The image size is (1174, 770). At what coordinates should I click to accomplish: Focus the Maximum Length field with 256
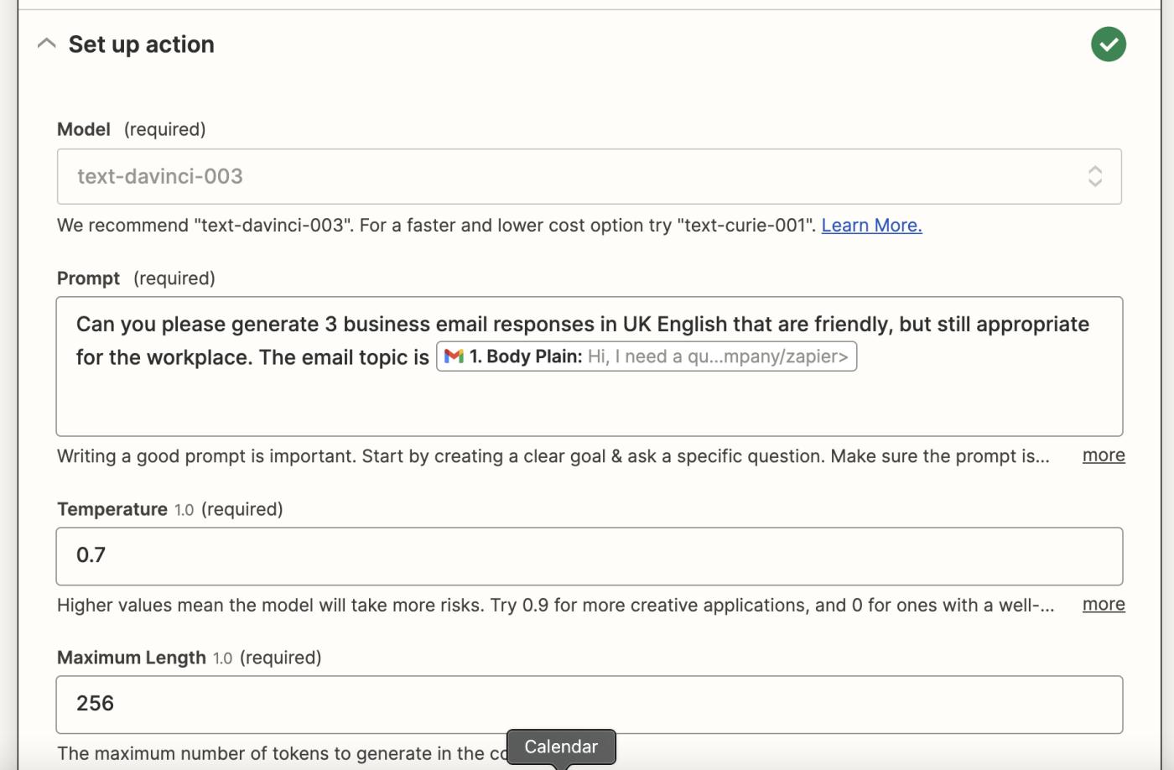tap(589, 705)
